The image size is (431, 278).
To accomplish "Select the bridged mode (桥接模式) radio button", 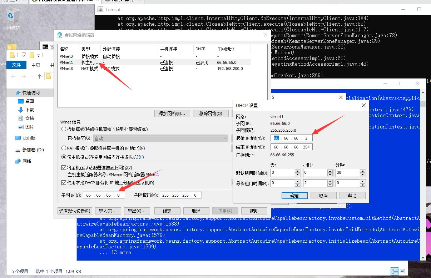I will pyautogui.click(x=64, y=129).
